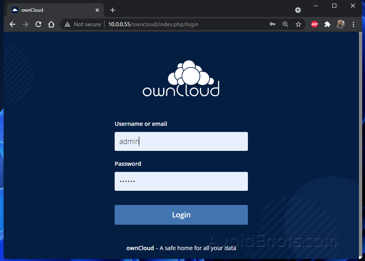Screen dimensions: 365x261
Task: Go back using the navigation arrow
Action: tap(13, 24)
